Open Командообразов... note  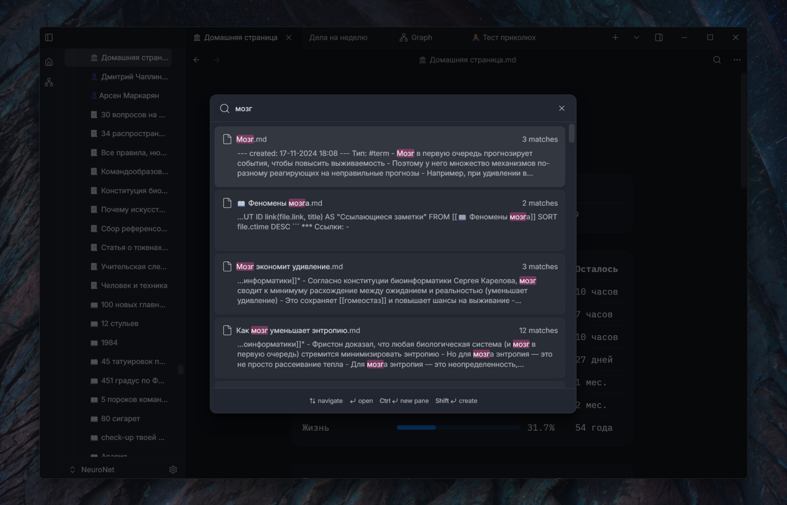tap(129, 172)
